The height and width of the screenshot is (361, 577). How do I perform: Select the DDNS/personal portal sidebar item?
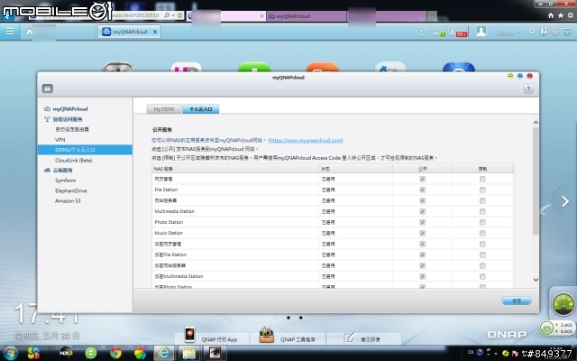[85, 150]
